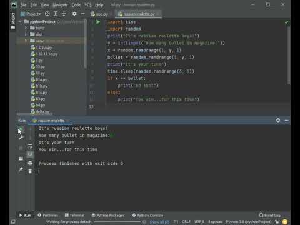The width and height of the screenshot is (300, 225).
Task: Open Project panel gear options
Action: pyautogui.click(x=74, y=14)
